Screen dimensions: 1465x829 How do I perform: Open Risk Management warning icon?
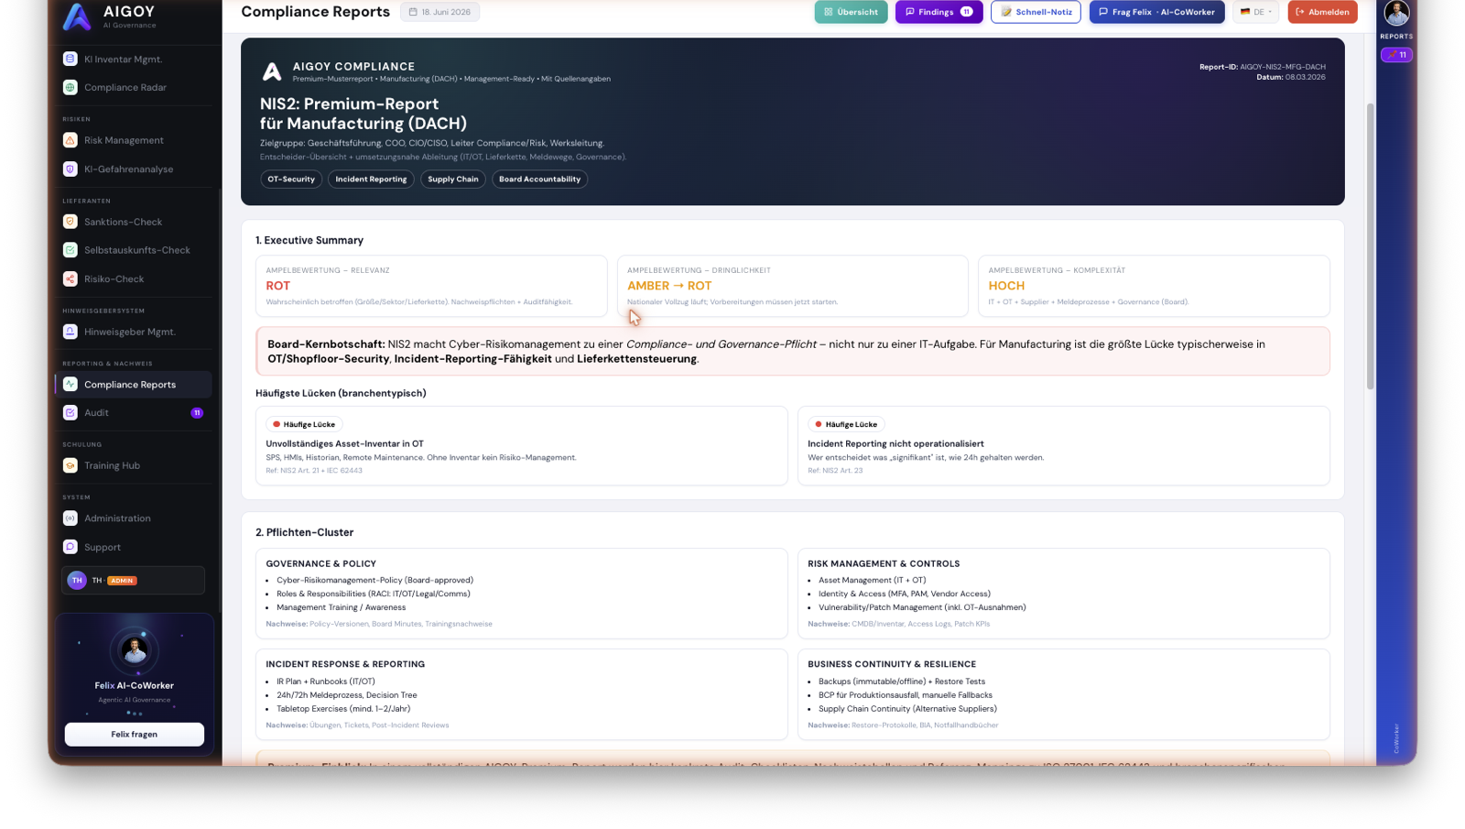(x=71, y=140)
